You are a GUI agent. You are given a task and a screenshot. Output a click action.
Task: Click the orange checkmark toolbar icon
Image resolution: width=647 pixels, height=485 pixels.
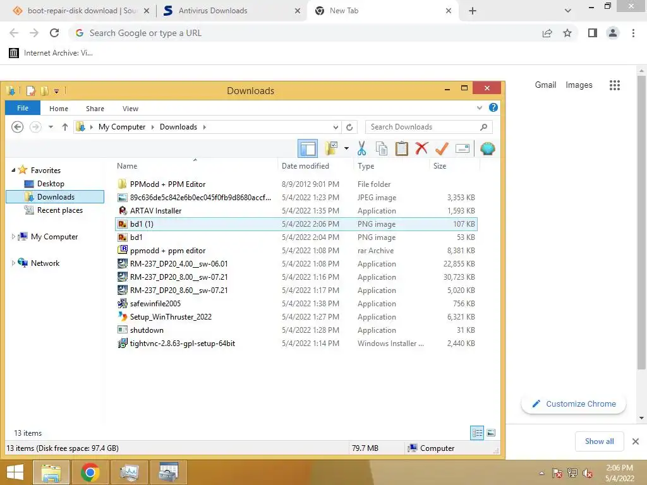(442, 148)
